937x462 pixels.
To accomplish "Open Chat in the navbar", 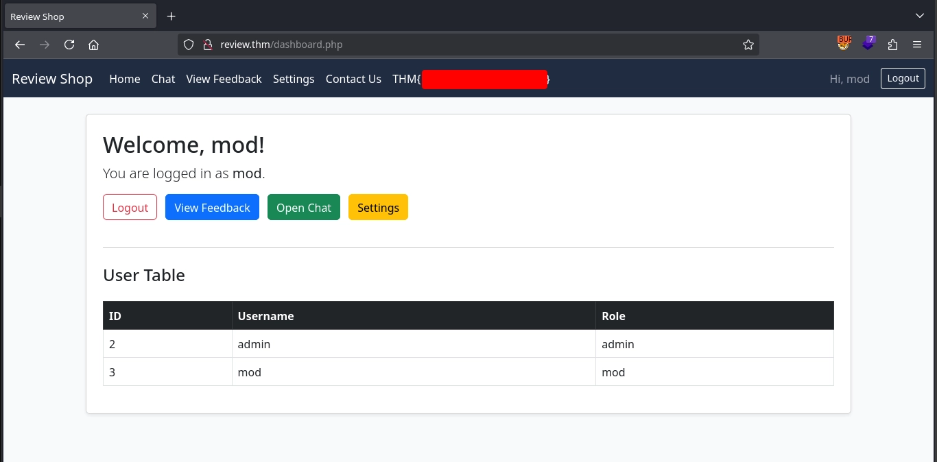I will 163,79.
